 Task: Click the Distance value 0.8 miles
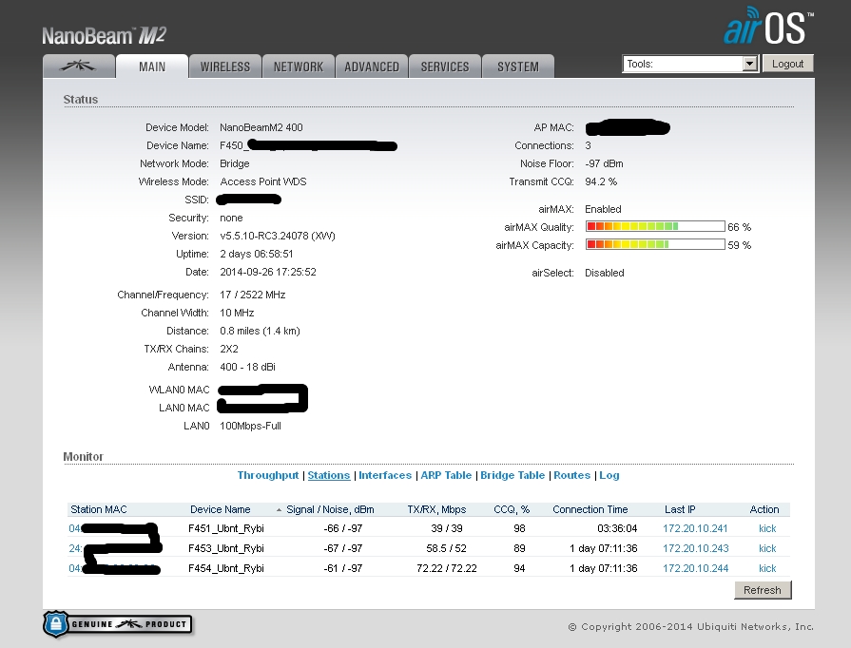click(x=260, y=331)
